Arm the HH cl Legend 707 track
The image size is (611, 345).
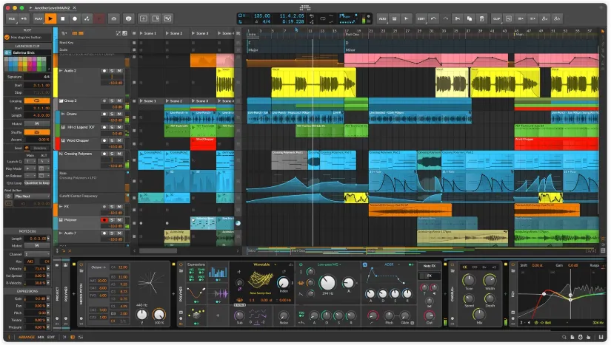[x=104, y=127]
